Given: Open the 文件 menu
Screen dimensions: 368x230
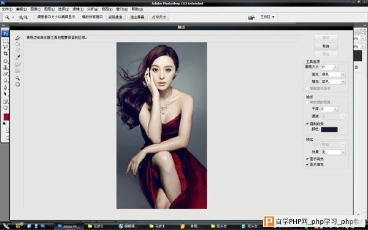Looking at the screenshot, I should [x=7, y=9].
